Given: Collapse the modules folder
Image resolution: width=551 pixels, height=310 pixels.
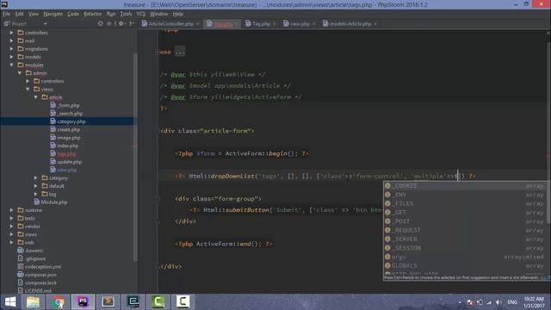Looking at the screenshot, I should (11, 65).
